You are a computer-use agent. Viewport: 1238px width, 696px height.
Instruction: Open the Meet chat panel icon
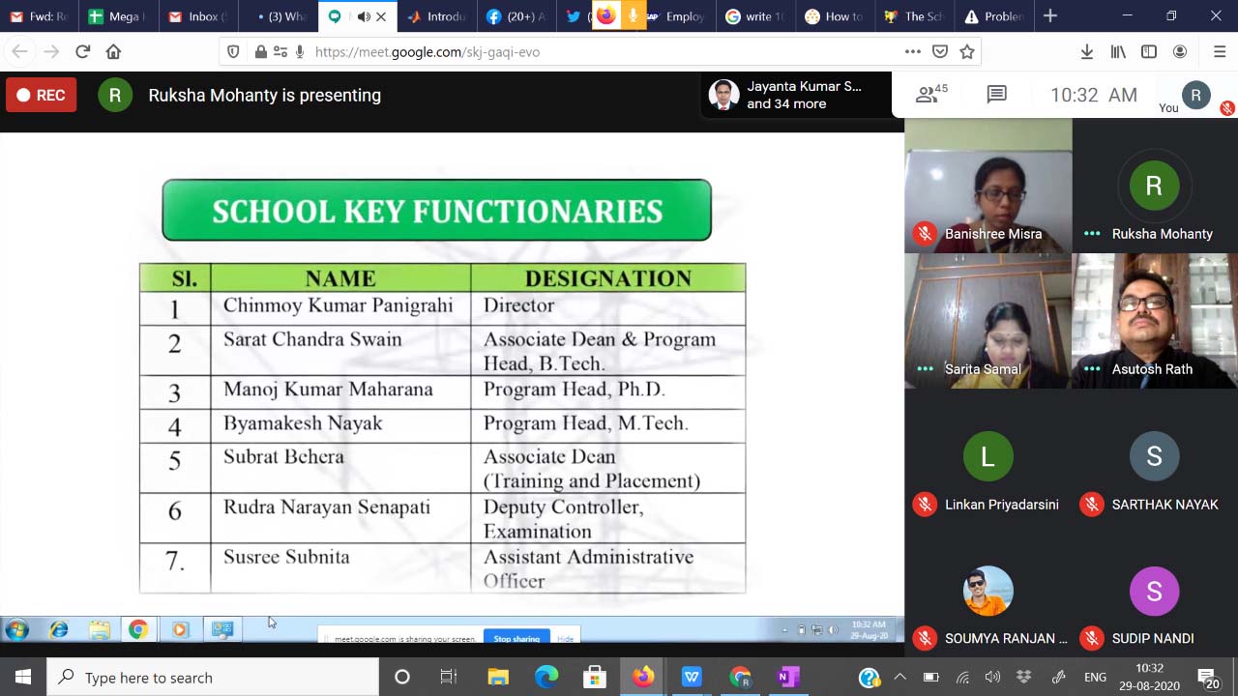click(x=996, y=95)
